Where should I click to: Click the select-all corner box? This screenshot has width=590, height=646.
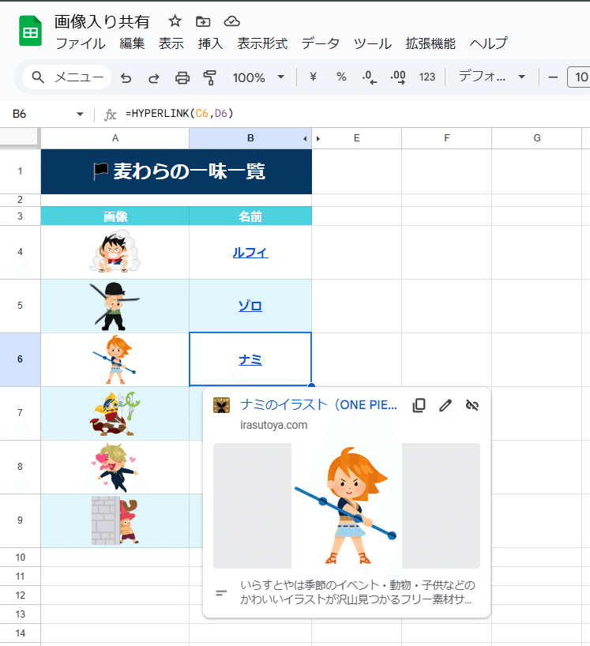pyautogui.click(x=20, y=137)
